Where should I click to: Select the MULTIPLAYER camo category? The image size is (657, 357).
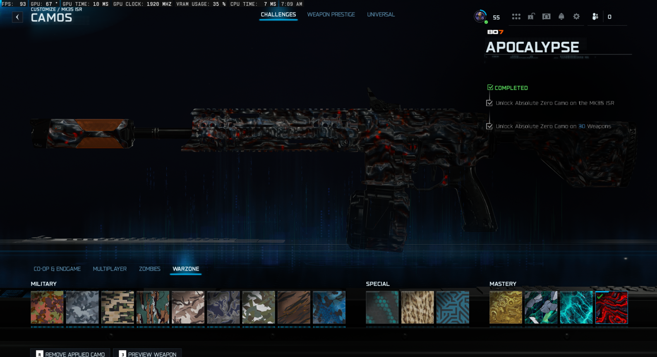point(110,269)
